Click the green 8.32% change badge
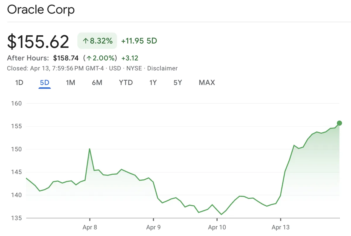This screenshot has width=351, height=236. tap(97, 41)
